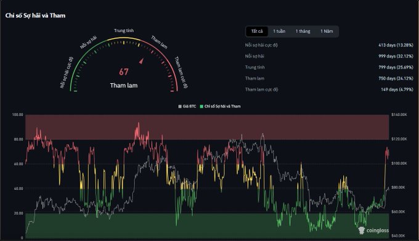Click "Tham lam cực độ" statistics row label

pos(262,89)
